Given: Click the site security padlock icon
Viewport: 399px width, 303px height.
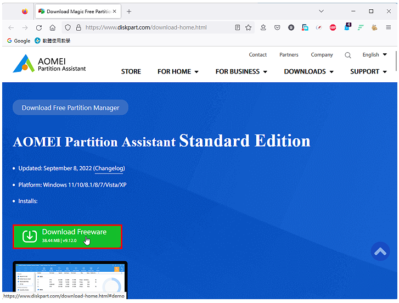Looking at the screenshot, I should pos(78,27).
